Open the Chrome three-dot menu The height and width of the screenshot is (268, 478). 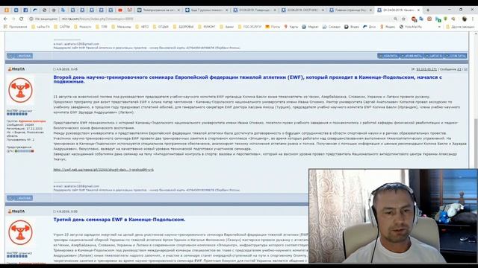pos(473,19)
